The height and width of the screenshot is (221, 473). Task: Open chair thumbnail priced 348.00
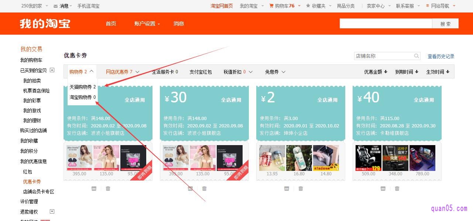[x=395, y=158]
